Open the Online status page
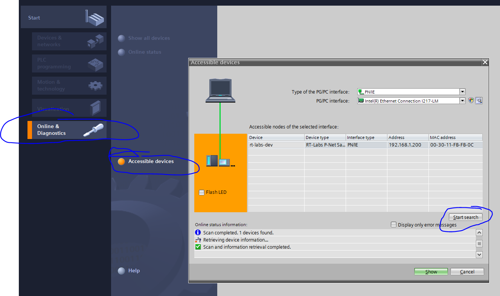 [x=121, y=52]
